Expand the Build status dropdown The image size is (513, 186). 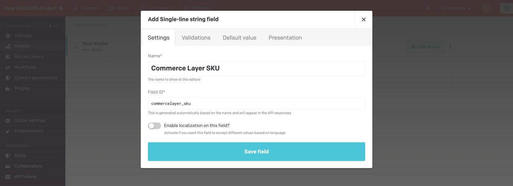tap(456, 8)
